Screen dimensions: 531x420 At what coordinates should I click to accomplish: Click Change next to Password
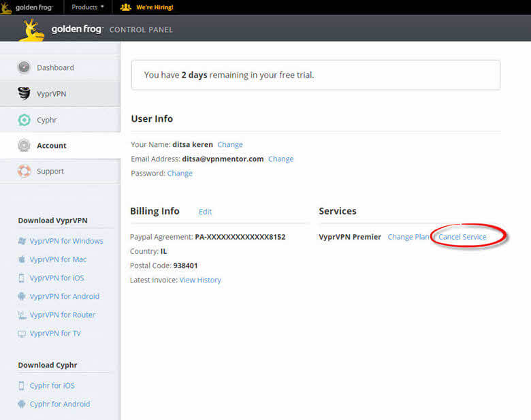pyautogui.click(x=180, y=174)
